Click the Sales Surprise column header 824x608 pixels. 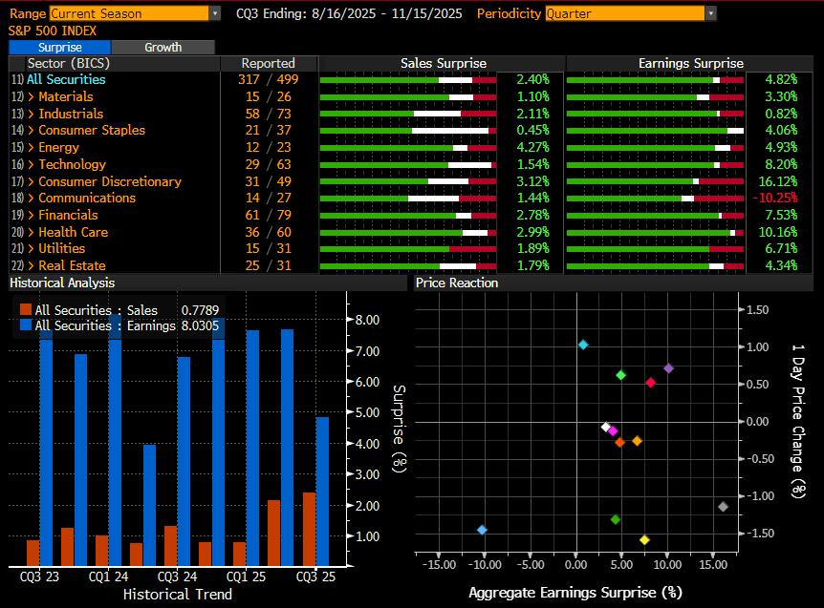point(441,63)
